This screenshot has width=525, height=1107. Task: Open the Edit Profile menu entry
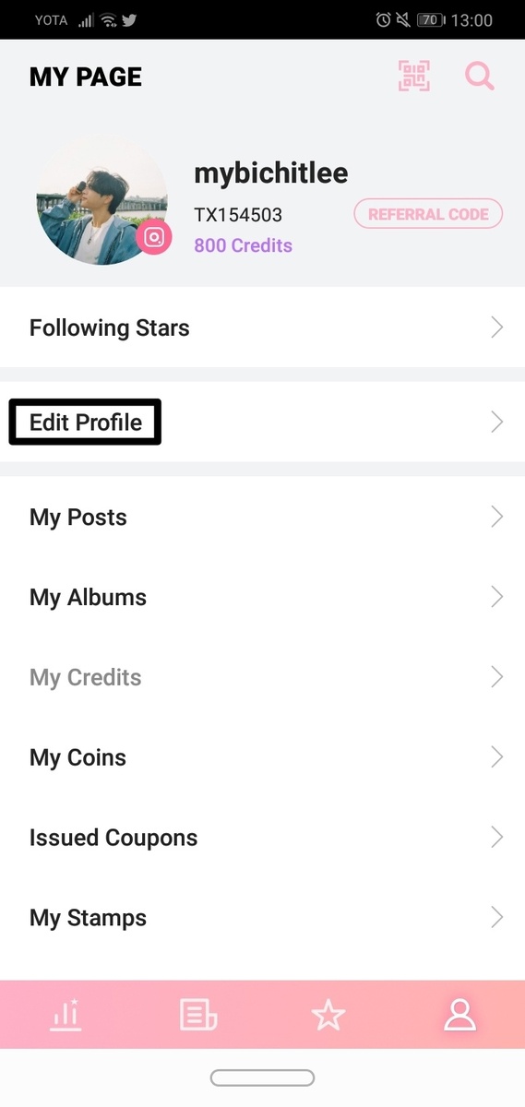[x=262, y=423]
